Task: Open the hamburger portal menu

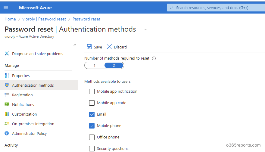Action: tap(6, 8)
